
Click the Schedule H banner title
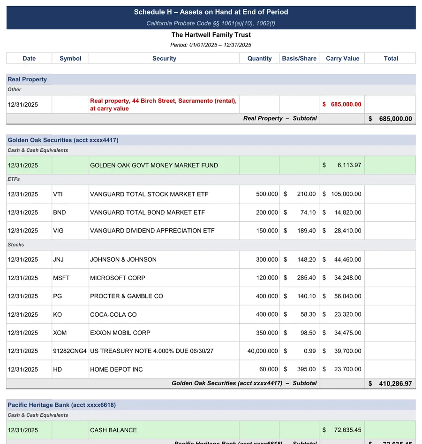point(211,12)
